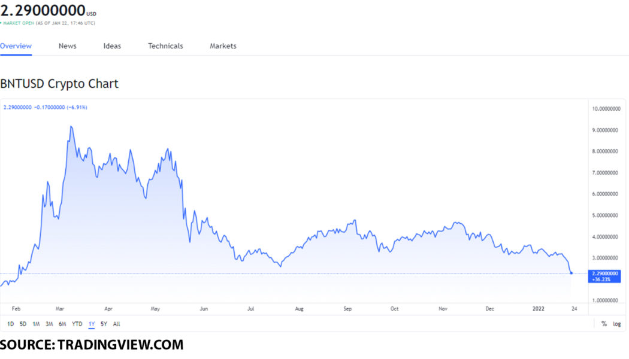Pick the YTD range button

pos(77,324)
